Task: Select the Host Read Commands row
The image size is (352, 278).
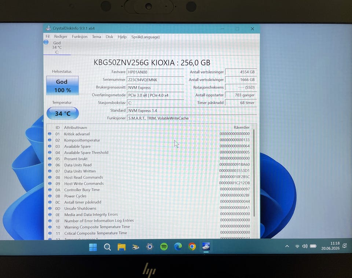Action: 149,178
